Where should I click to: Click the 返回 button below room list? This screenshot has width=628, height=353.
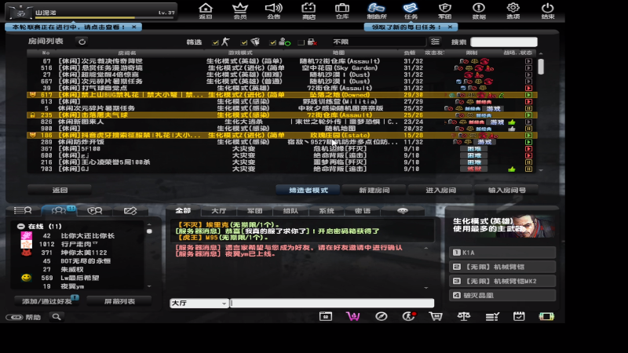(60, 190)
